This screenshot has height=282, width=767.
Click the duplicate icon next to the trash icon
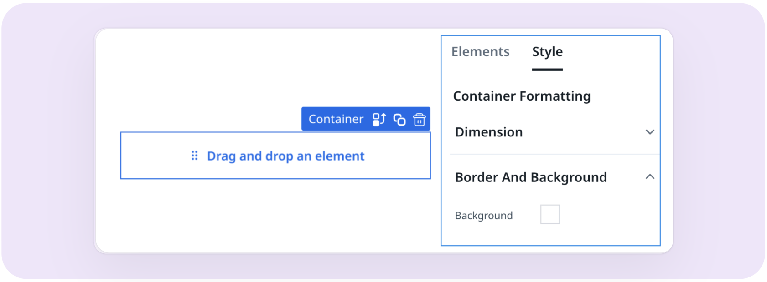click(x=399, y=119)
